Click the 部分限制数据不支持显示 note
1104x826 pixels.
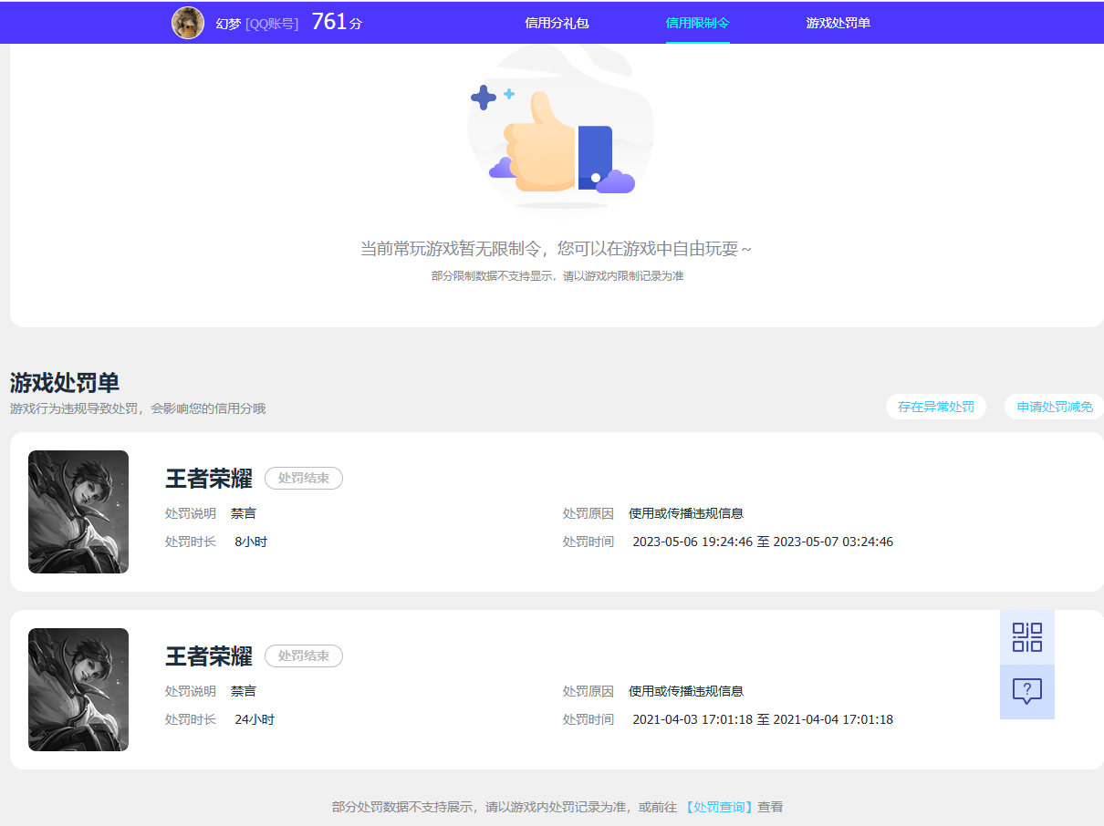pyautogui.click(x=557, y=275)
